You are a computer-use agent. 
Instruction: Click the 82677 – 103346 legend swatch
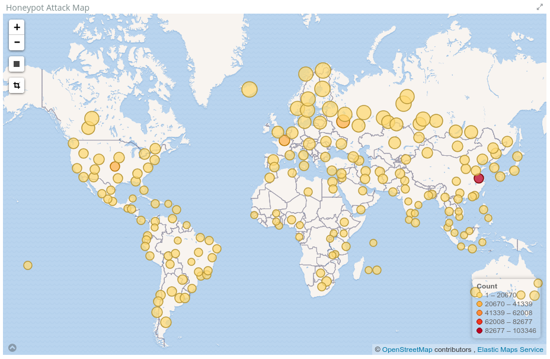[479, 331]
